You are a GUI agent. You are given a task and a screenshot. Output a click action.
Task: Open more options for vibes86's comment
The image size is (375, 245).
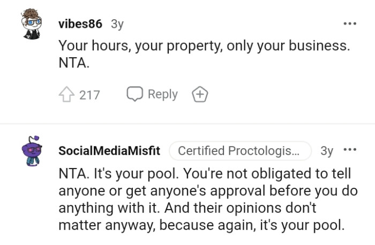tap(349, 24)
